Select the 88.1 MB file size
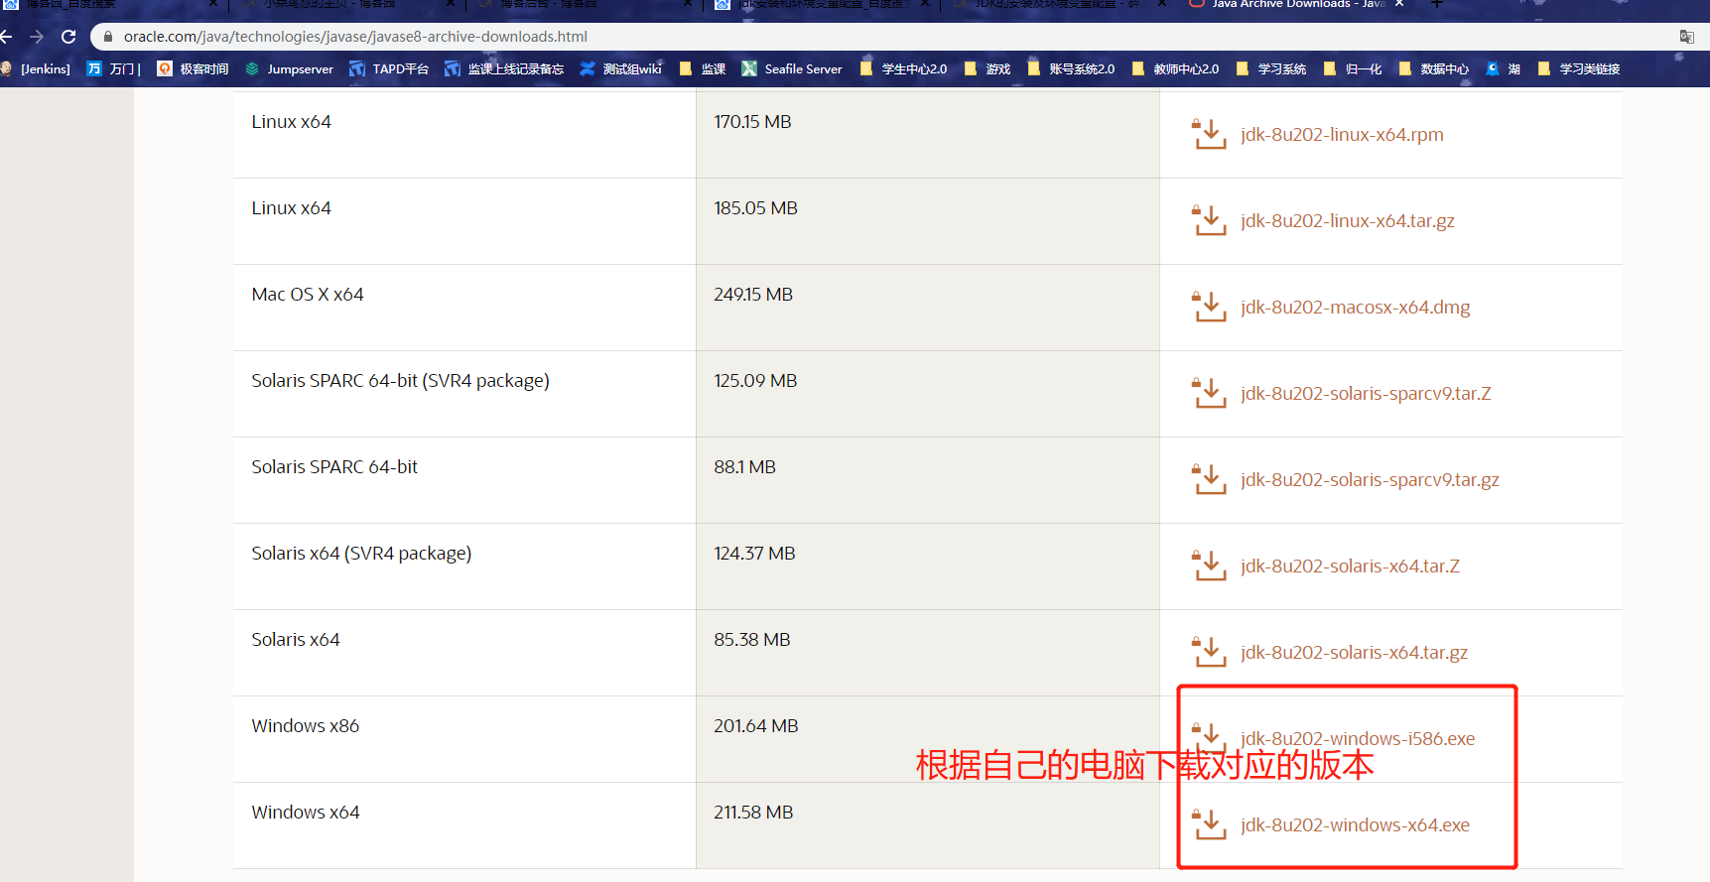1710x882 pixels. (x=744, y=467)
